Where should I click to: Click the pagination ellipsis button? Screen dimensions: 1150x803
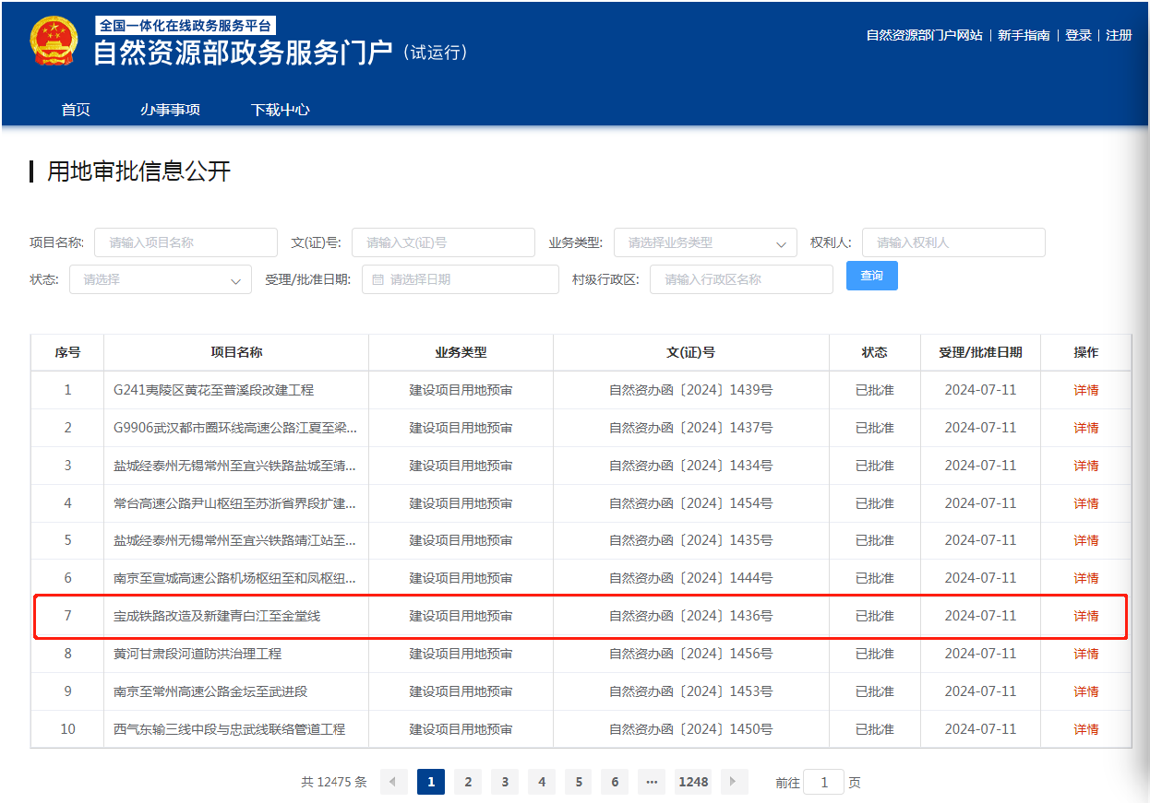(x=652, y=782)
